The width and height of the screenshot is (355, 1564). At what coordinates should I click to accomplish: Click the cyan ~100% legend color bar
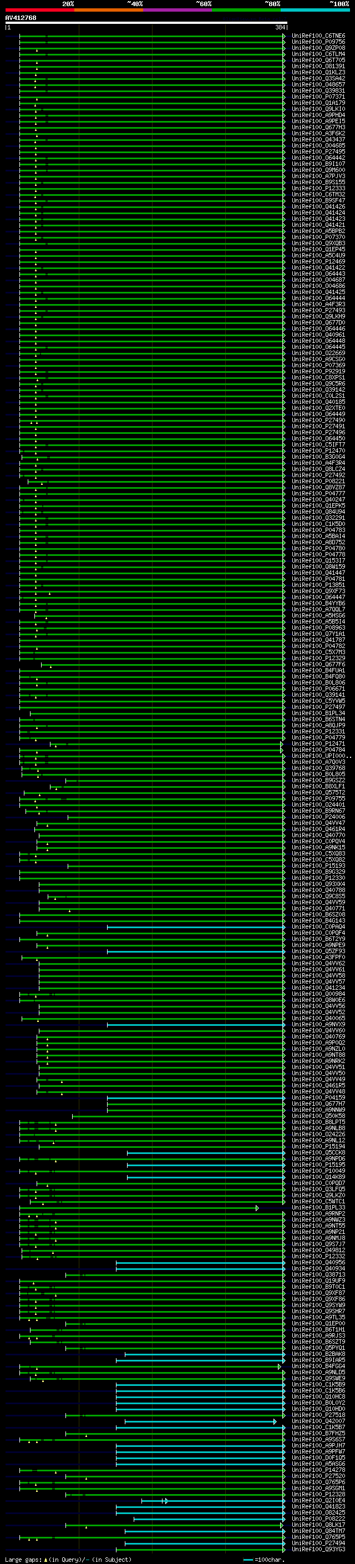316,11
